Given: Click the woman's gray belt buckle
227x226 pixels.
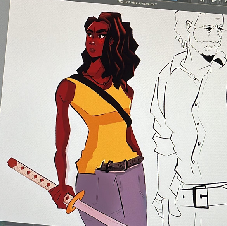Looking at the screenshot, I should [109, 166].
